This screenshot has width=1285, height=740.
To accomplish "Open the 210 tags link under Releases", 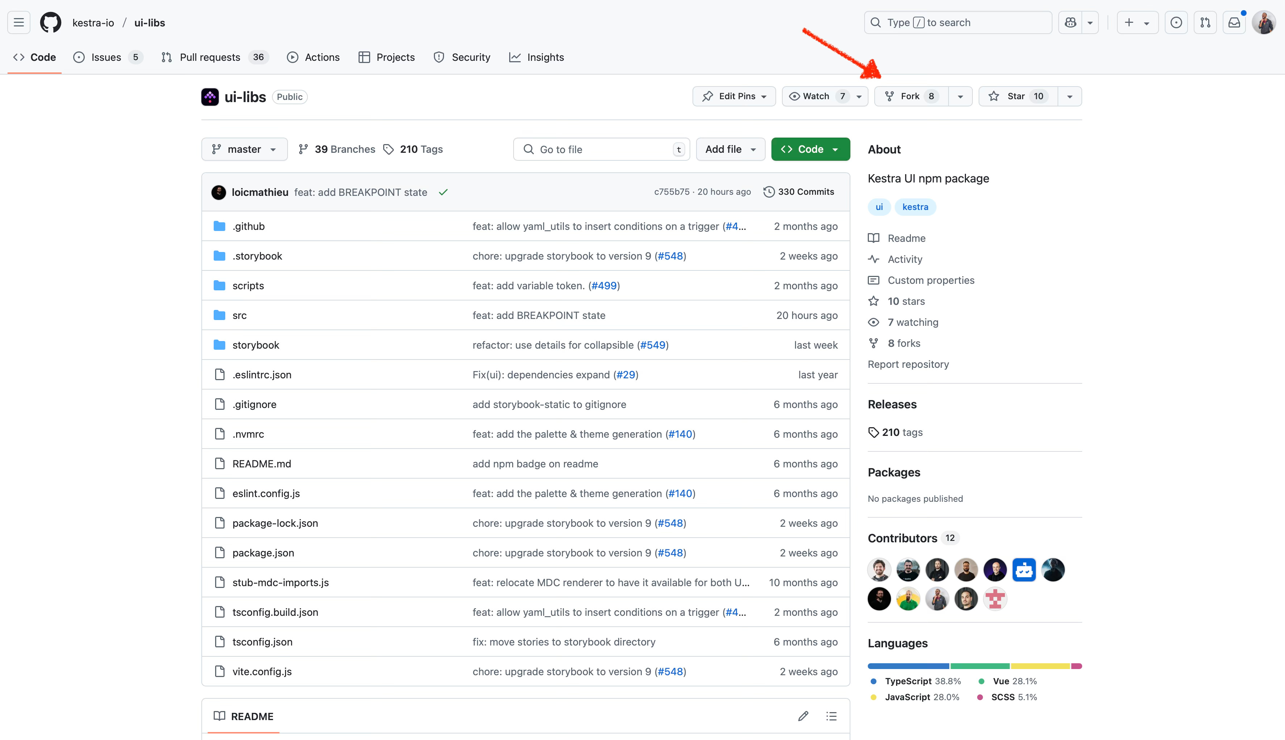I will click(896, 433).
